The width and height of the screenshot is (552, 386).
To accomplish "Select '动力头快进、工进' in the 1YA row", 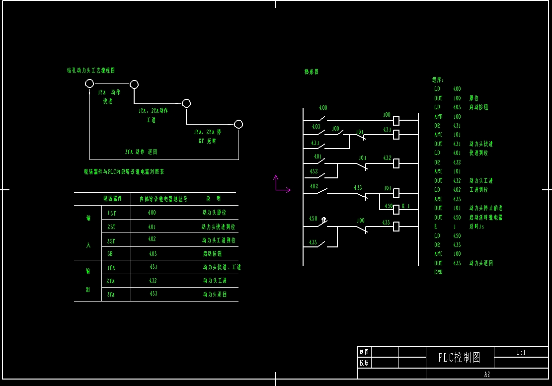I will pos(222,267).
